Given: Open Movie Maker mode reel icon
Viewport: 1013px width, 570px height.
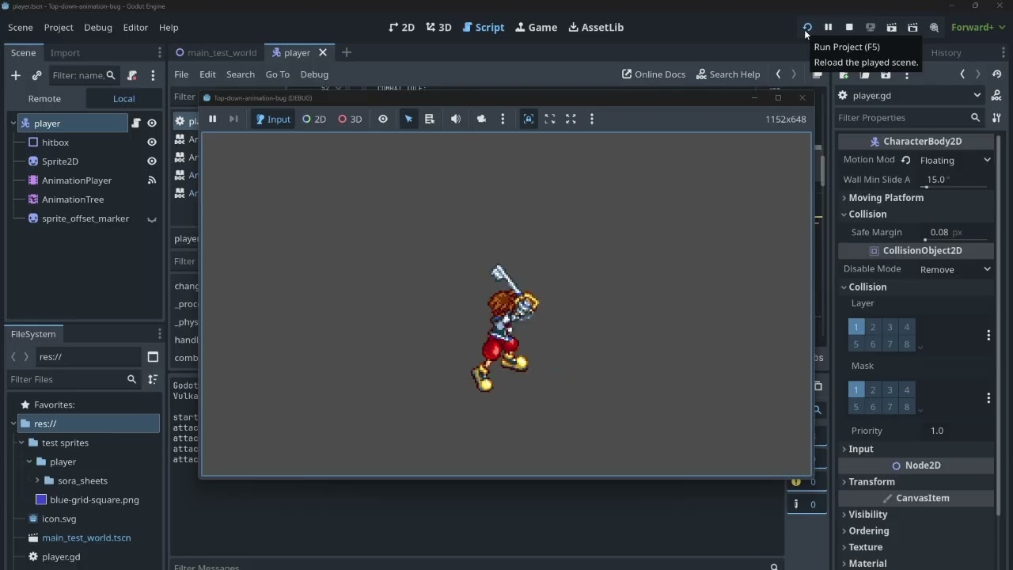Looking at the screenshot, I should [x=934, y=27].
